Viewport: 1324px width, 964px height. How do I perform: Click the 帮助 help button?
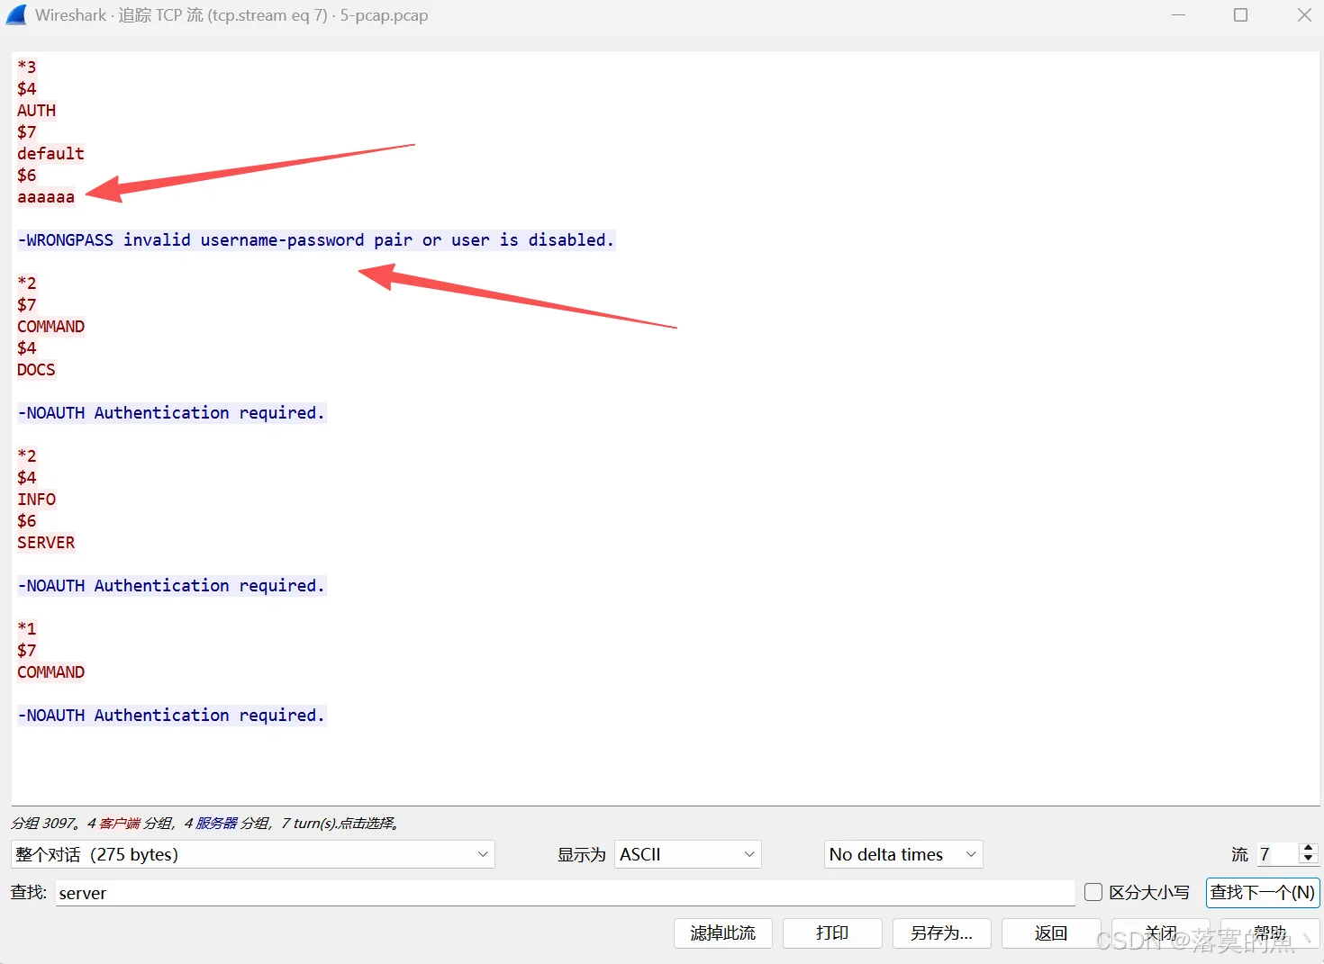click(1270, 933)
